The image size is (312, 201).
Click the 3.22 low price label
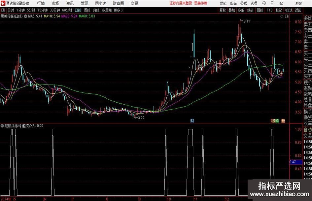141,118
